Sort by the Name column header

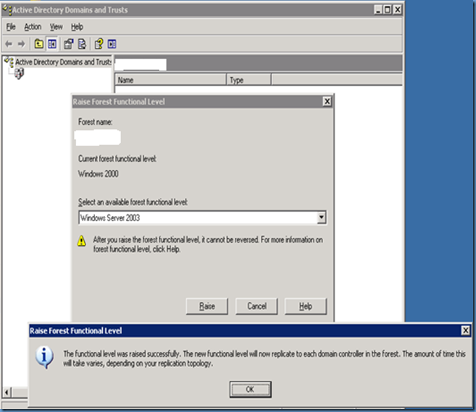pos(170,80)
